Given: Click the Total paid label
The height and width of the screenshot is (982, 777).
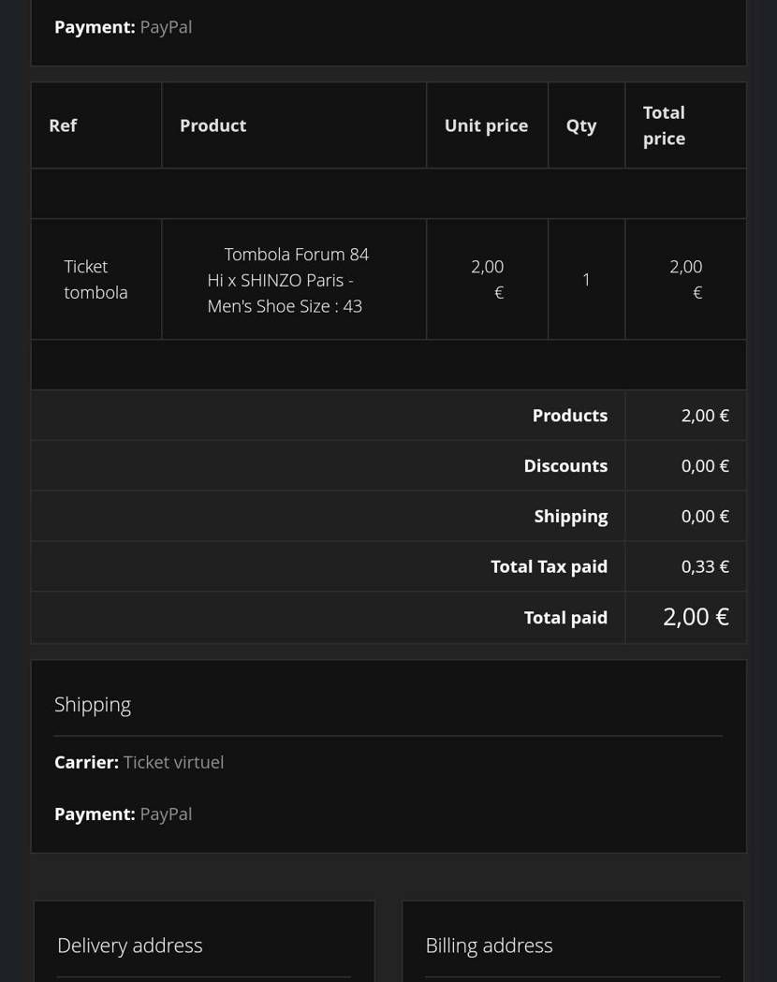Looking at the screenshot, I should tap(565, 618).
